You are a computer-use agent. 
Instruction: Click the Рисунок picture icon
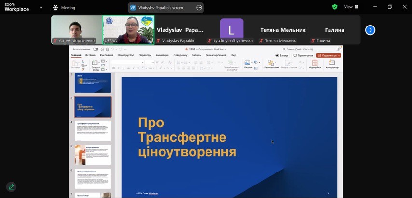tap(247, 63)
